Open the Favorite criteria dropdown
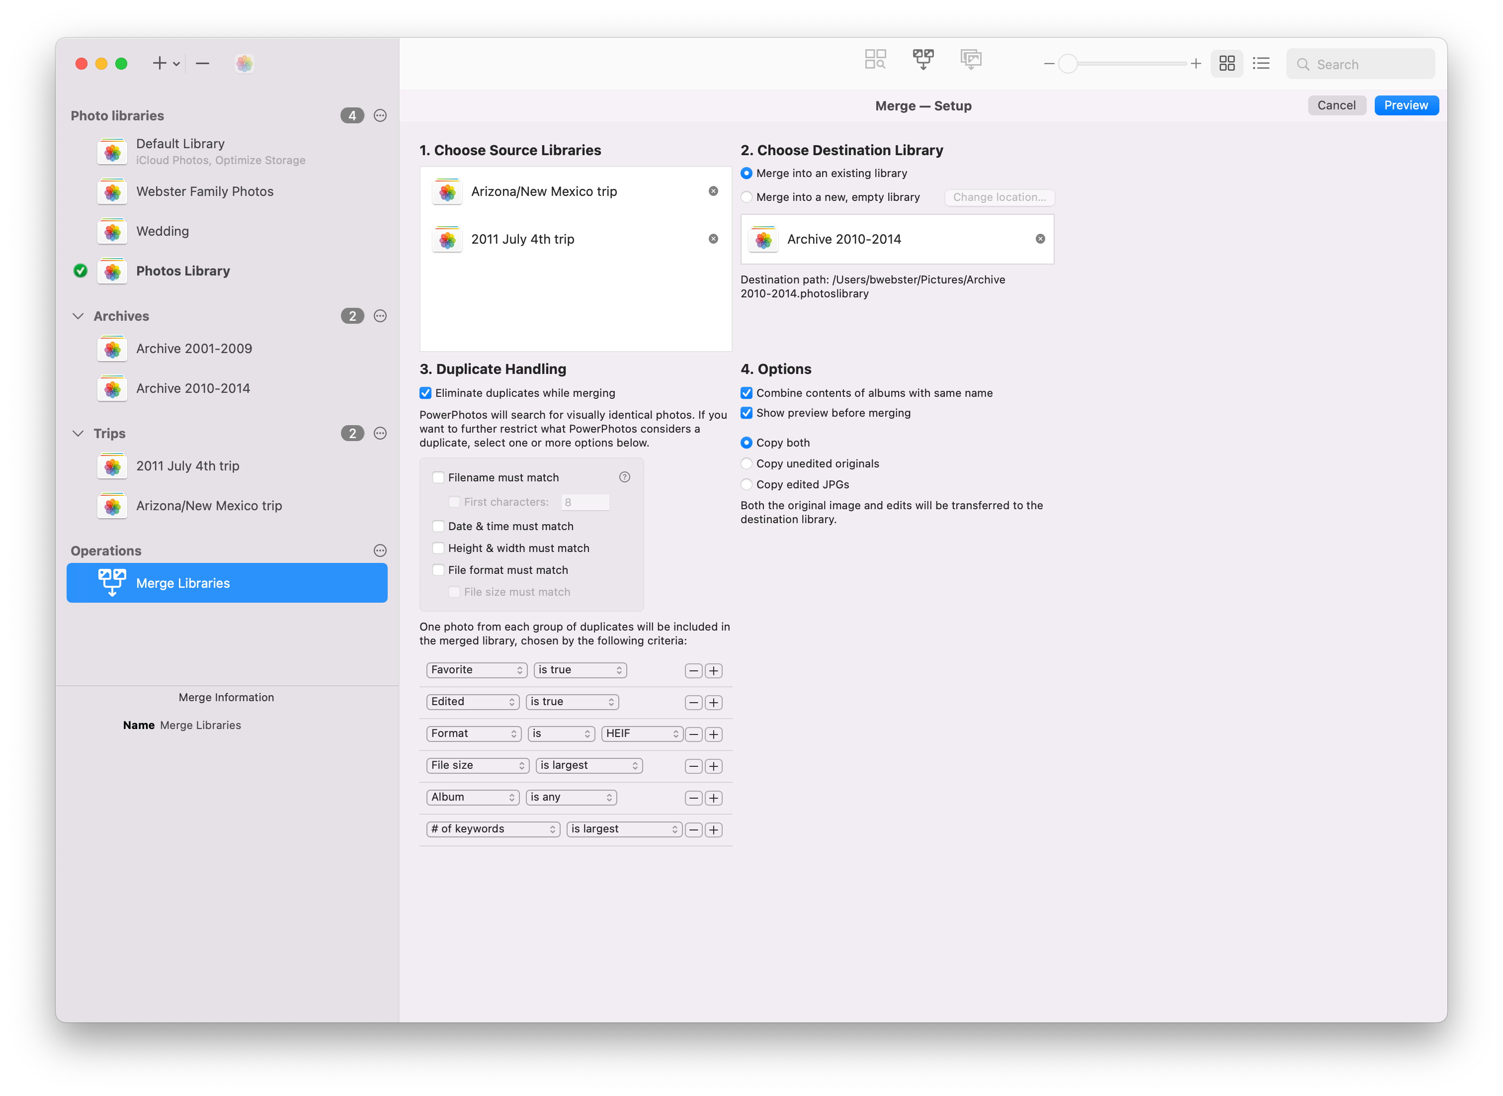The width and height of the screenshot is (1503, 1096). [476, 670]
